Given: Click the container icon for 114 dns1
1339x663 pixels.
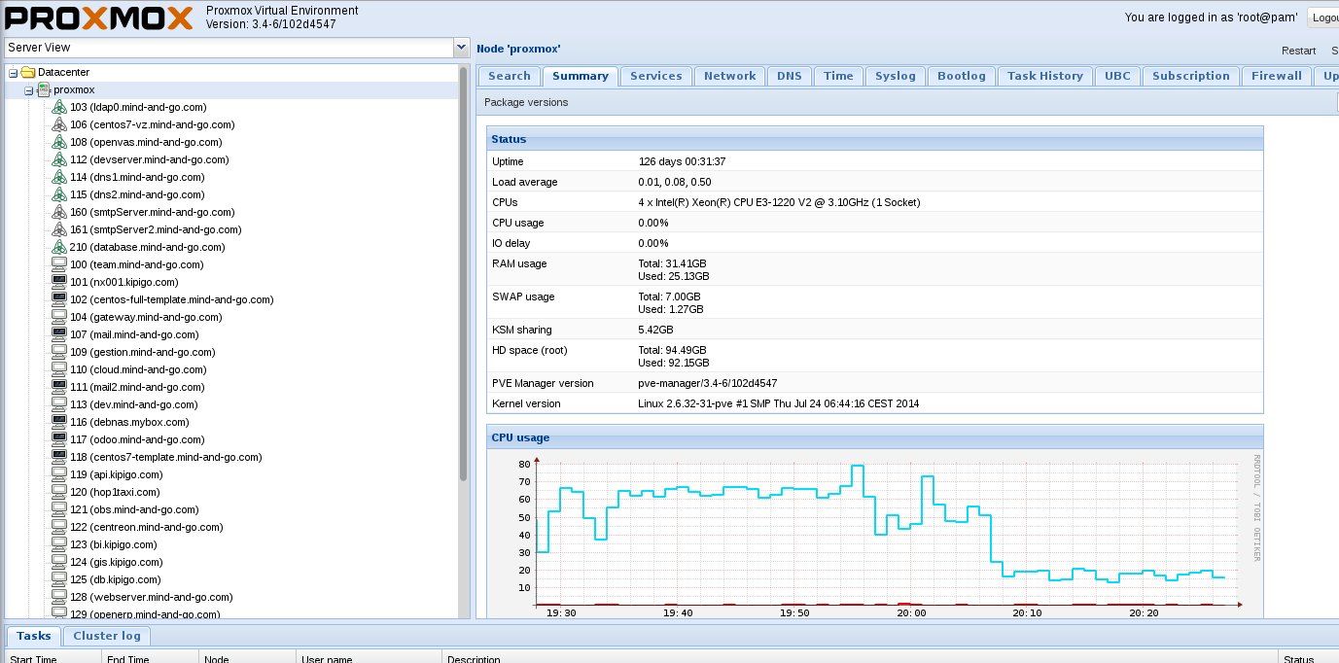Looking at the screenshot, I should [58, 177].
